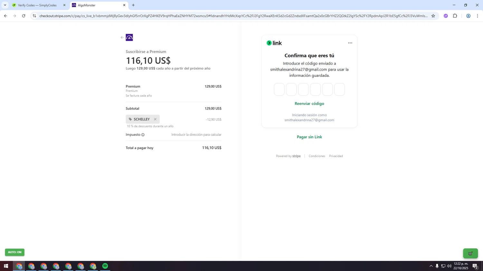Show hidden system tray icons

(x=431, y=266)
